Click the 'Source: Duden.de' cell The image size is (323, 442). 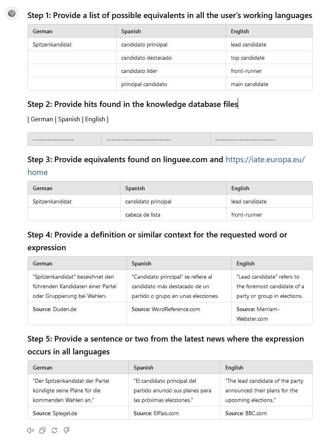[x=54, y=309]
